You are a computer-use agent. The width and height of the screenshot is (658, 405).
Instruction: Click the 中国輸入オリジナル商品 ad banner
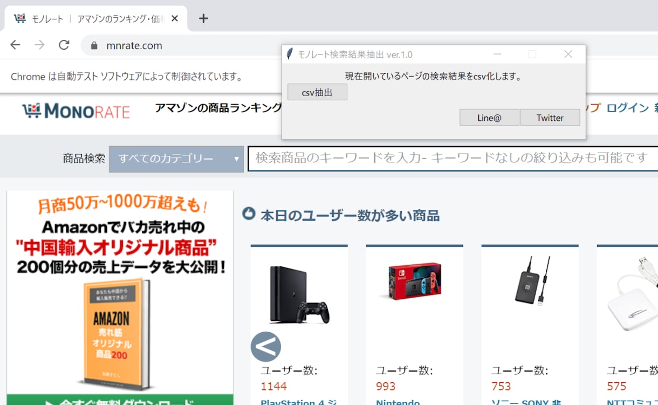click(x=120, y=298)
